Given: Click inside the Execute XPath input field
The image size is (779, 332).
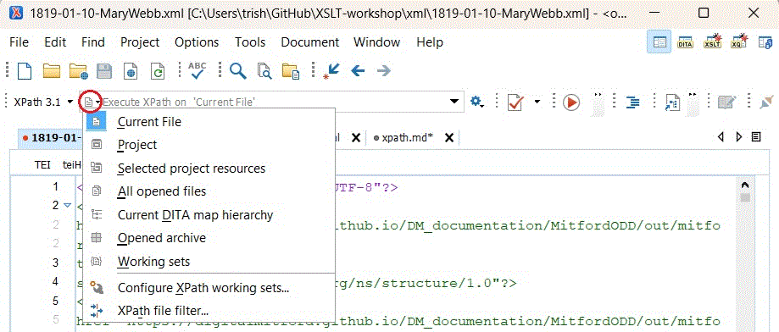Looking at the screenshot, I should pos(273,102).
